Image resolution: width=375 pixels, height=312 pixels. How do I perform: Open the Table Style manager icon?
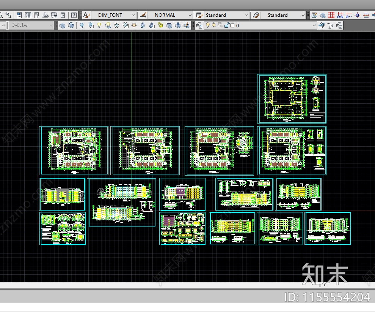(199, 15)
